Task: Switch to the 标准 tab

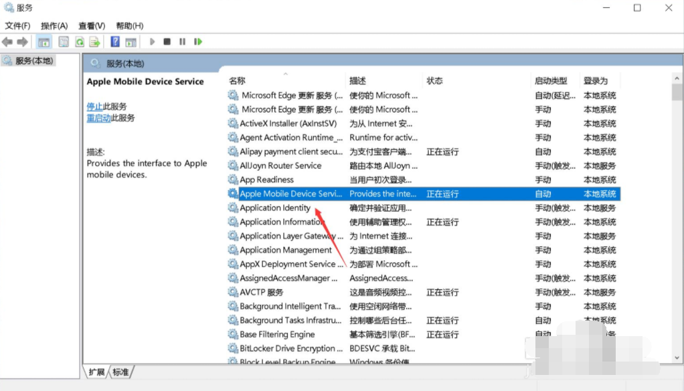Action: tap(120, 372)
